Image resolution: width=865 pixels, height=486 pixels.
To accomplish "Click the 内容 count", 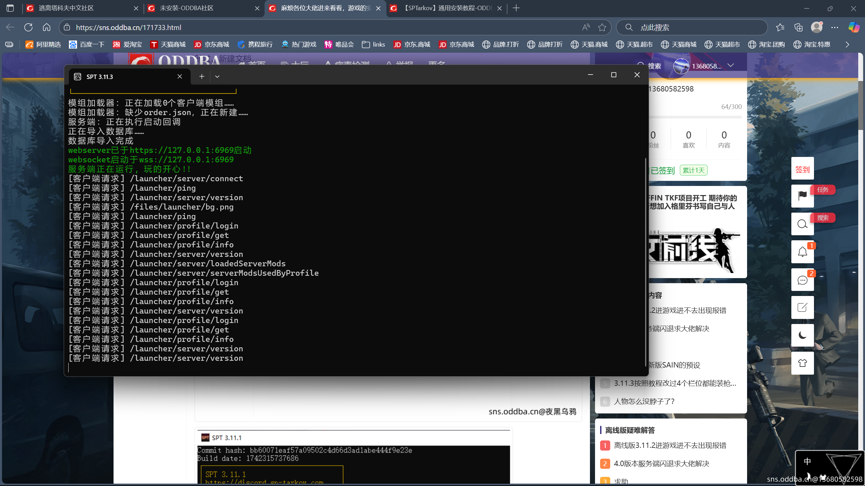I will click(x=724, y=139).
